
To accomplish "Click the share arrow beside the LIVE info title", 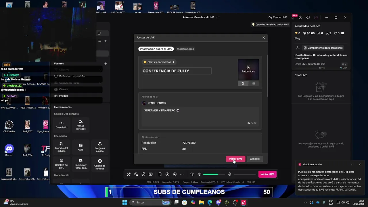I will point(218,18).
